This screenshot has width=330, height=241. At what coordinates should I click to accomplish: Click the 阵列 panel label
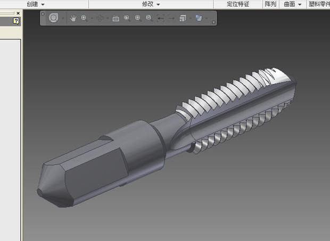click(x=270, y=4)
